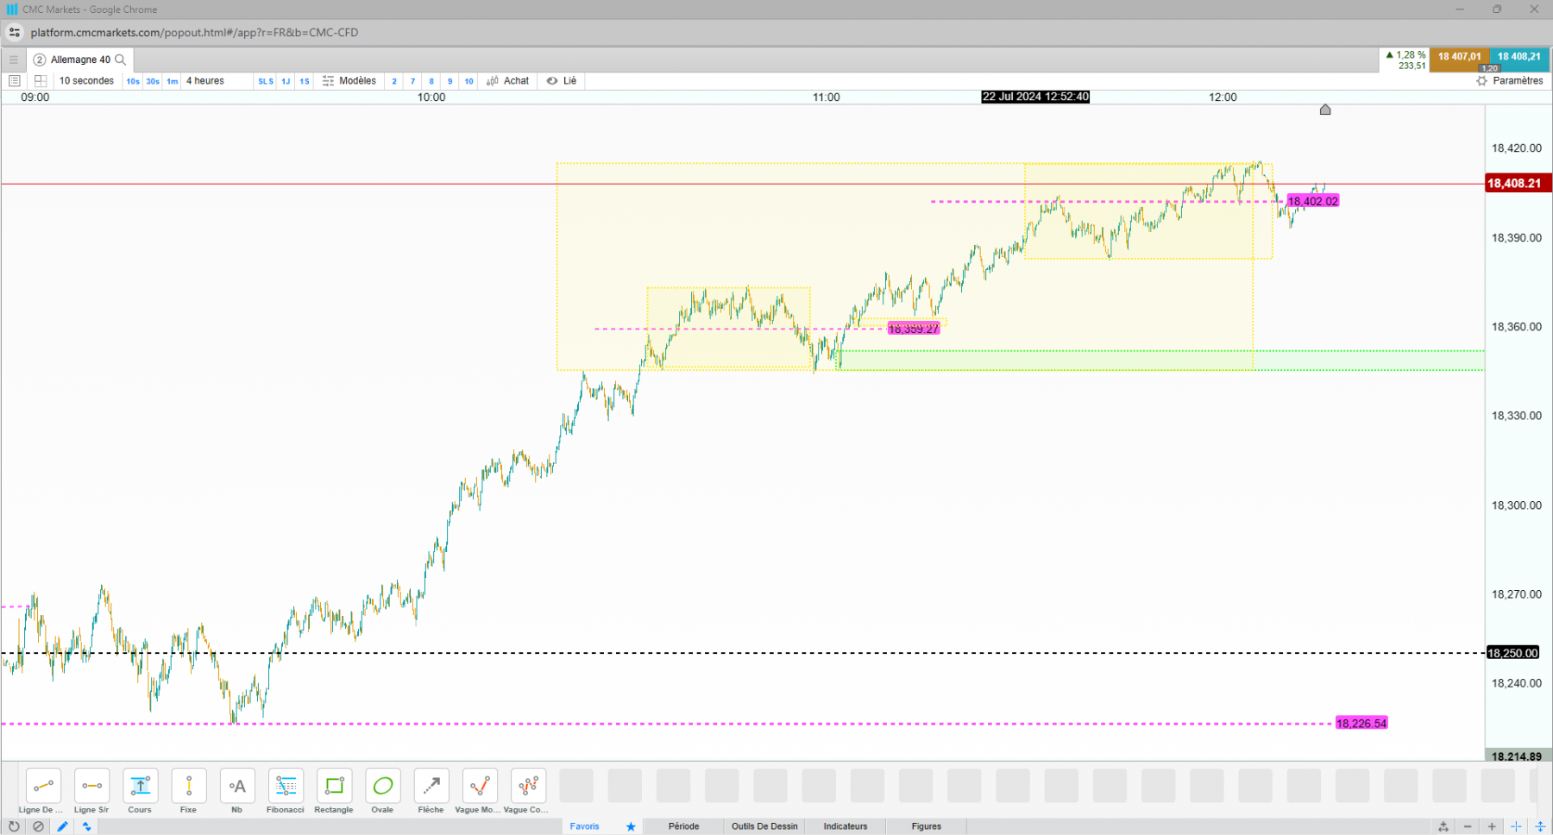Open the Achat chart type dropdown
This screenshot has height=835, width=1553.
coord(508,81)
